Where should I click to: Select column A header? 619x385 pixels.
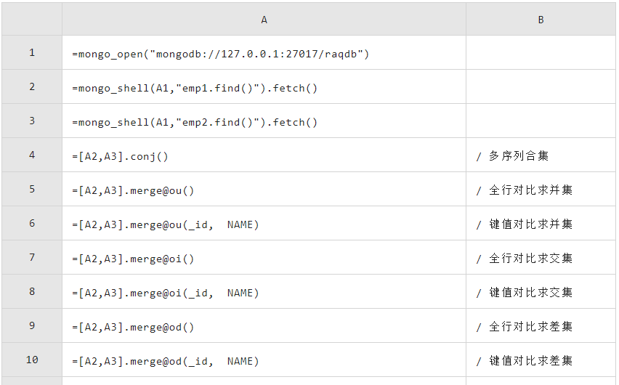264,20
